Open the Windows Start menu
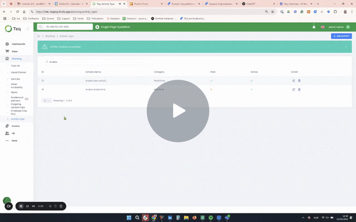Viewport: 356px width, 222px height. (x=129, y=218)
